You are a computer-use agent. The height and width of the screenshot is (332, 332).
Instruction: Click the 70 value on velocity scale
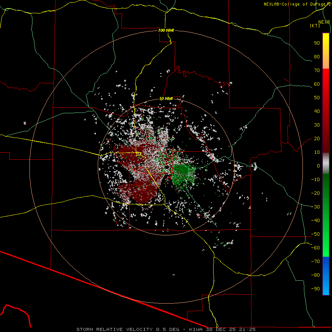click(317, 70)
